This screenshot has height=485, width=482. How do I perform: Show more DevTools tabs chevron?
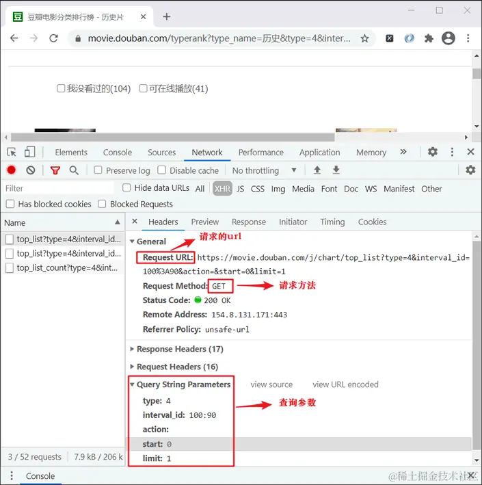click(x=403, y=152)
